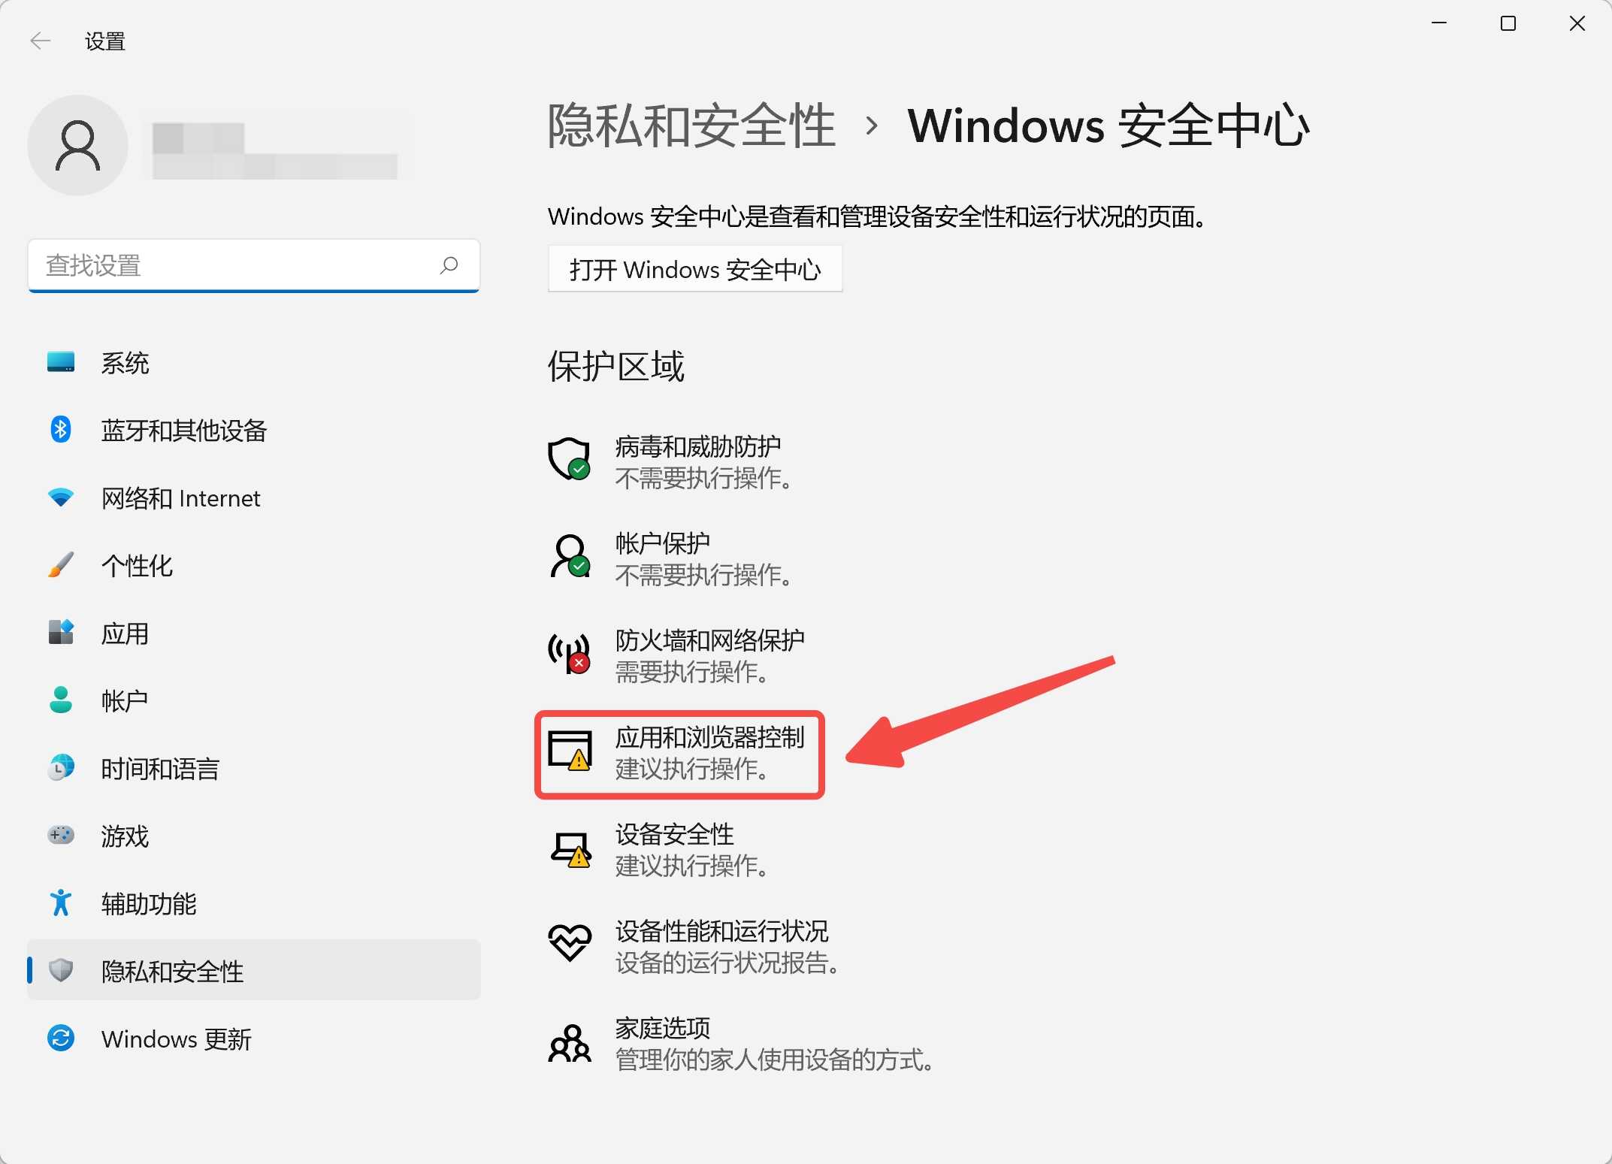The width and height of the screenshot is (1612, 1164).
Task: Click the account protection person icon
Action: pos(570,556)
